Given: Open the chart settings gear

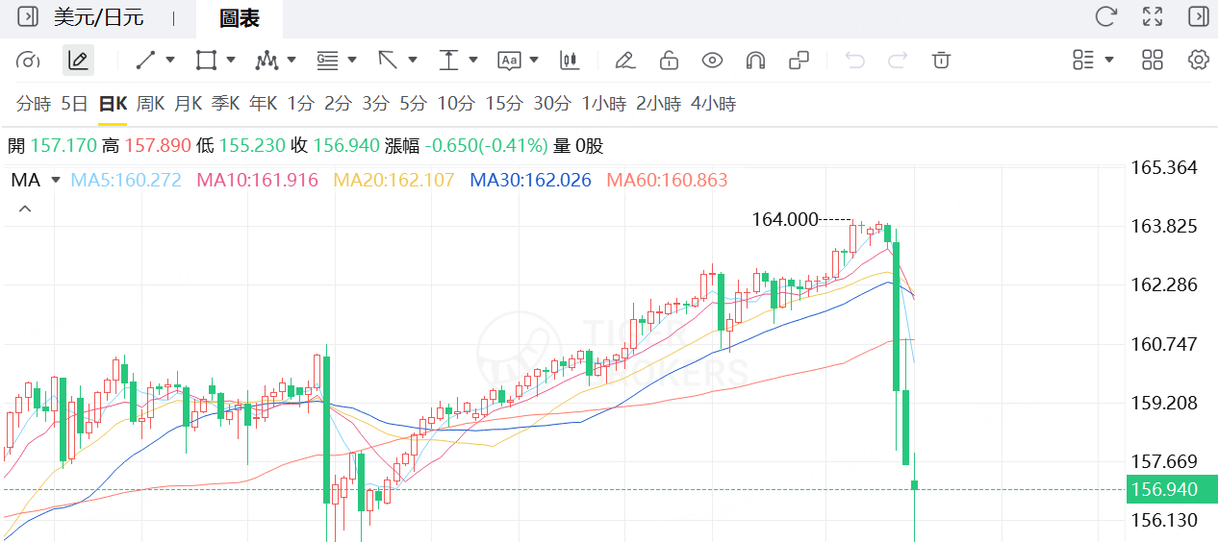Looking at the screenshot, I should (x=1198, y=60).
